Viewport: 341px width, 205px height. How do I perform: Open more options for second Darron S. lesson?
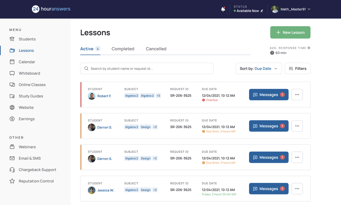297,157
